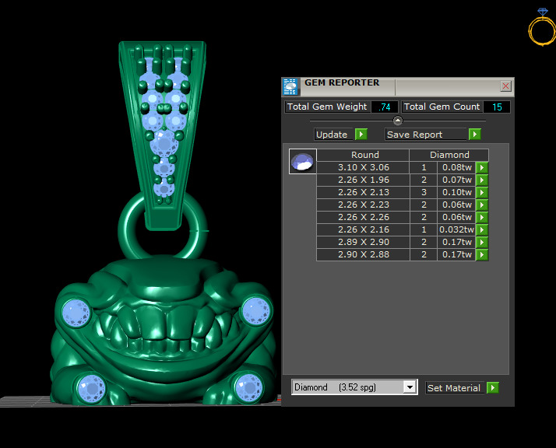Click the GEM REPORTER title bar text
The width and height of the screenshot is (556, 448).
click(x=342, y=82)
